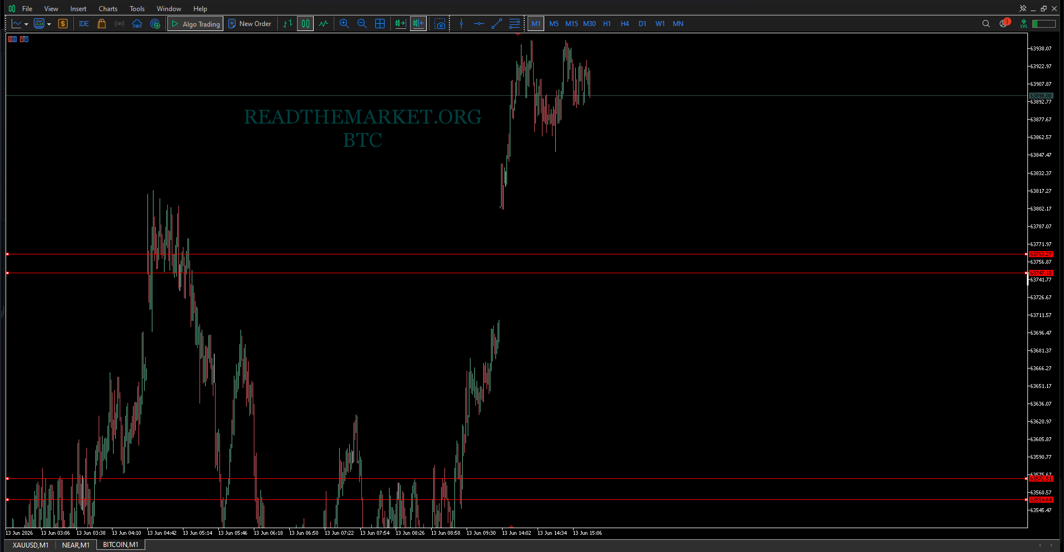Select the H1 timeframe
This screenshot has height=552, width=1064.
pos(607,24)
